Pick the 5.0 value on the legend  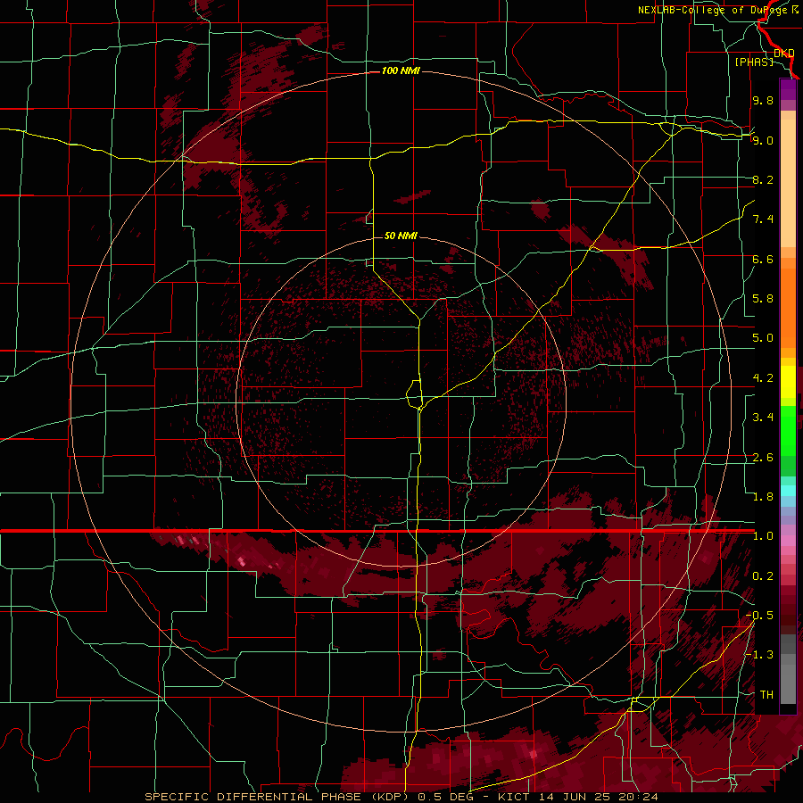[763, 338]
